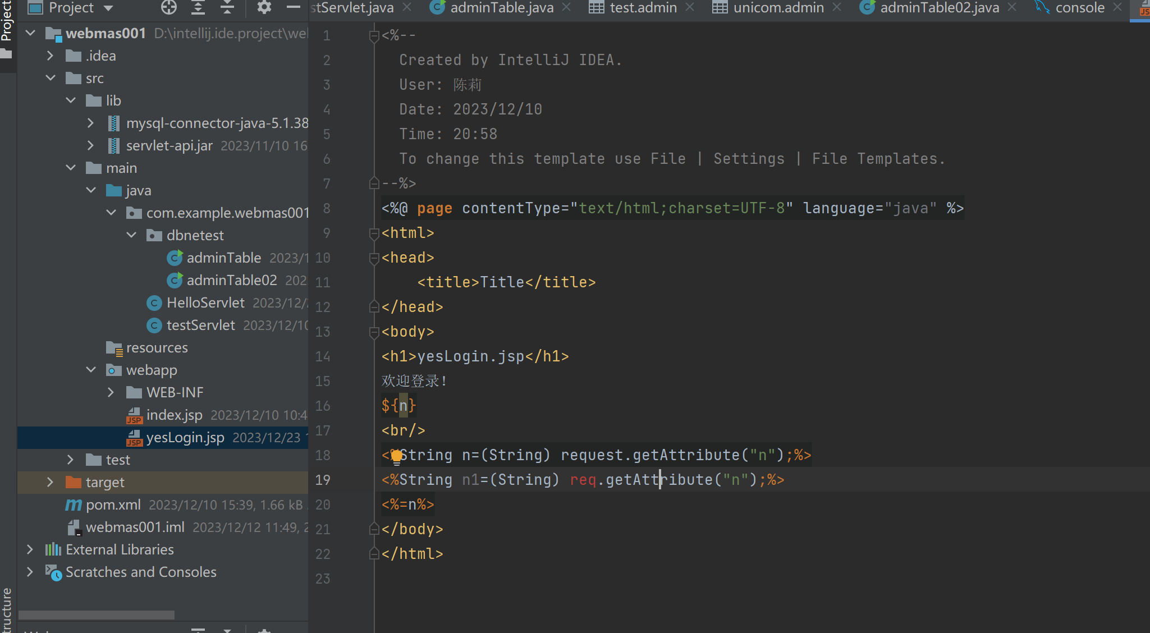This screenshot has width=1150, height=633.
Task: Click the locate (select opened file) crosshair icon
Action: click(x=168, y=7)
